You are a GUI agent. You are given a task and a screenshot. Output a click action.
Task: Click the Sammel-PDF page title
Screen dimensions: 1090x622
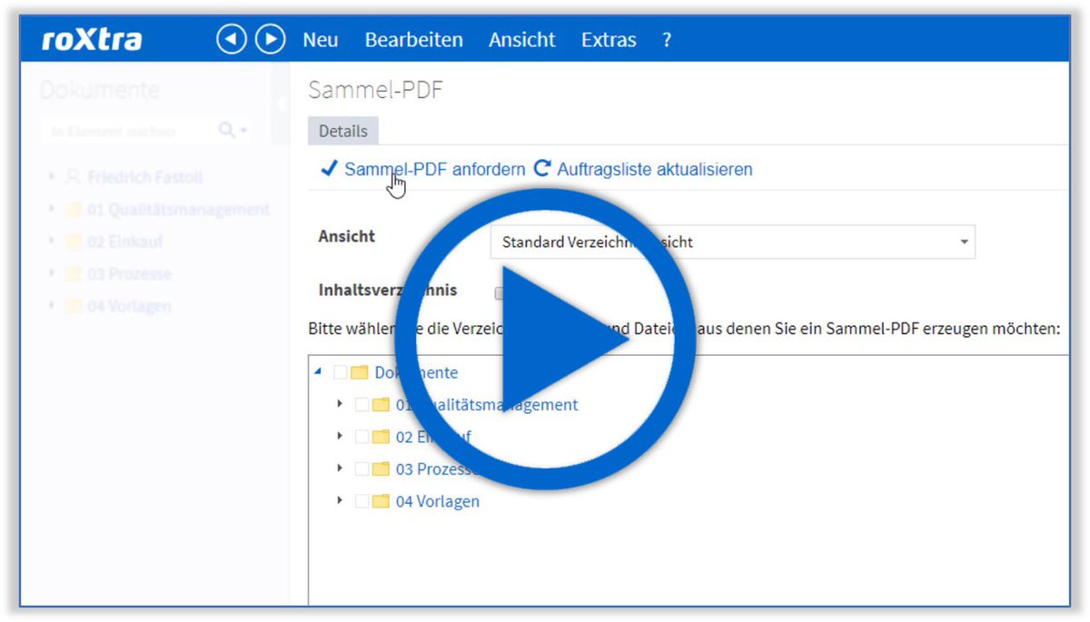coord(375,90)
